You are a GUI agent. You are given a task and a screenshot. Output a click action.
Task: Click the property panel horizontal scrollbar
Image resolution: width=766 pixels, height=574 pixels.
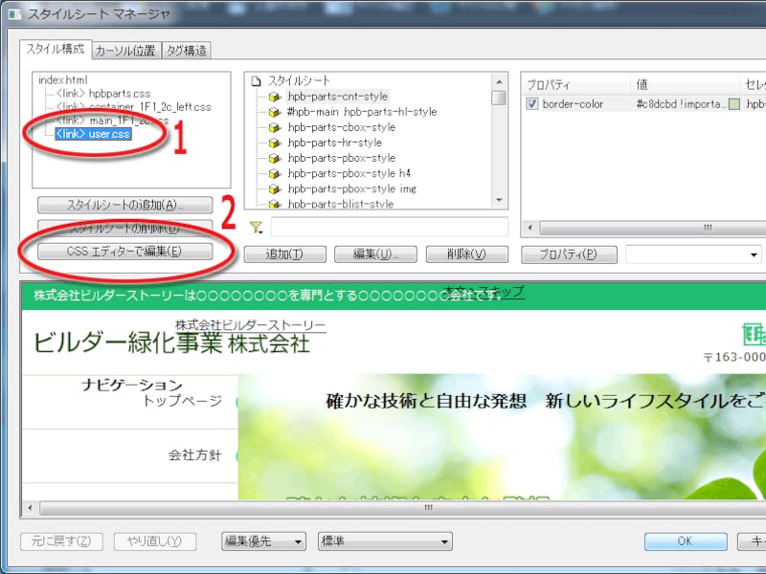click(653, 228)
